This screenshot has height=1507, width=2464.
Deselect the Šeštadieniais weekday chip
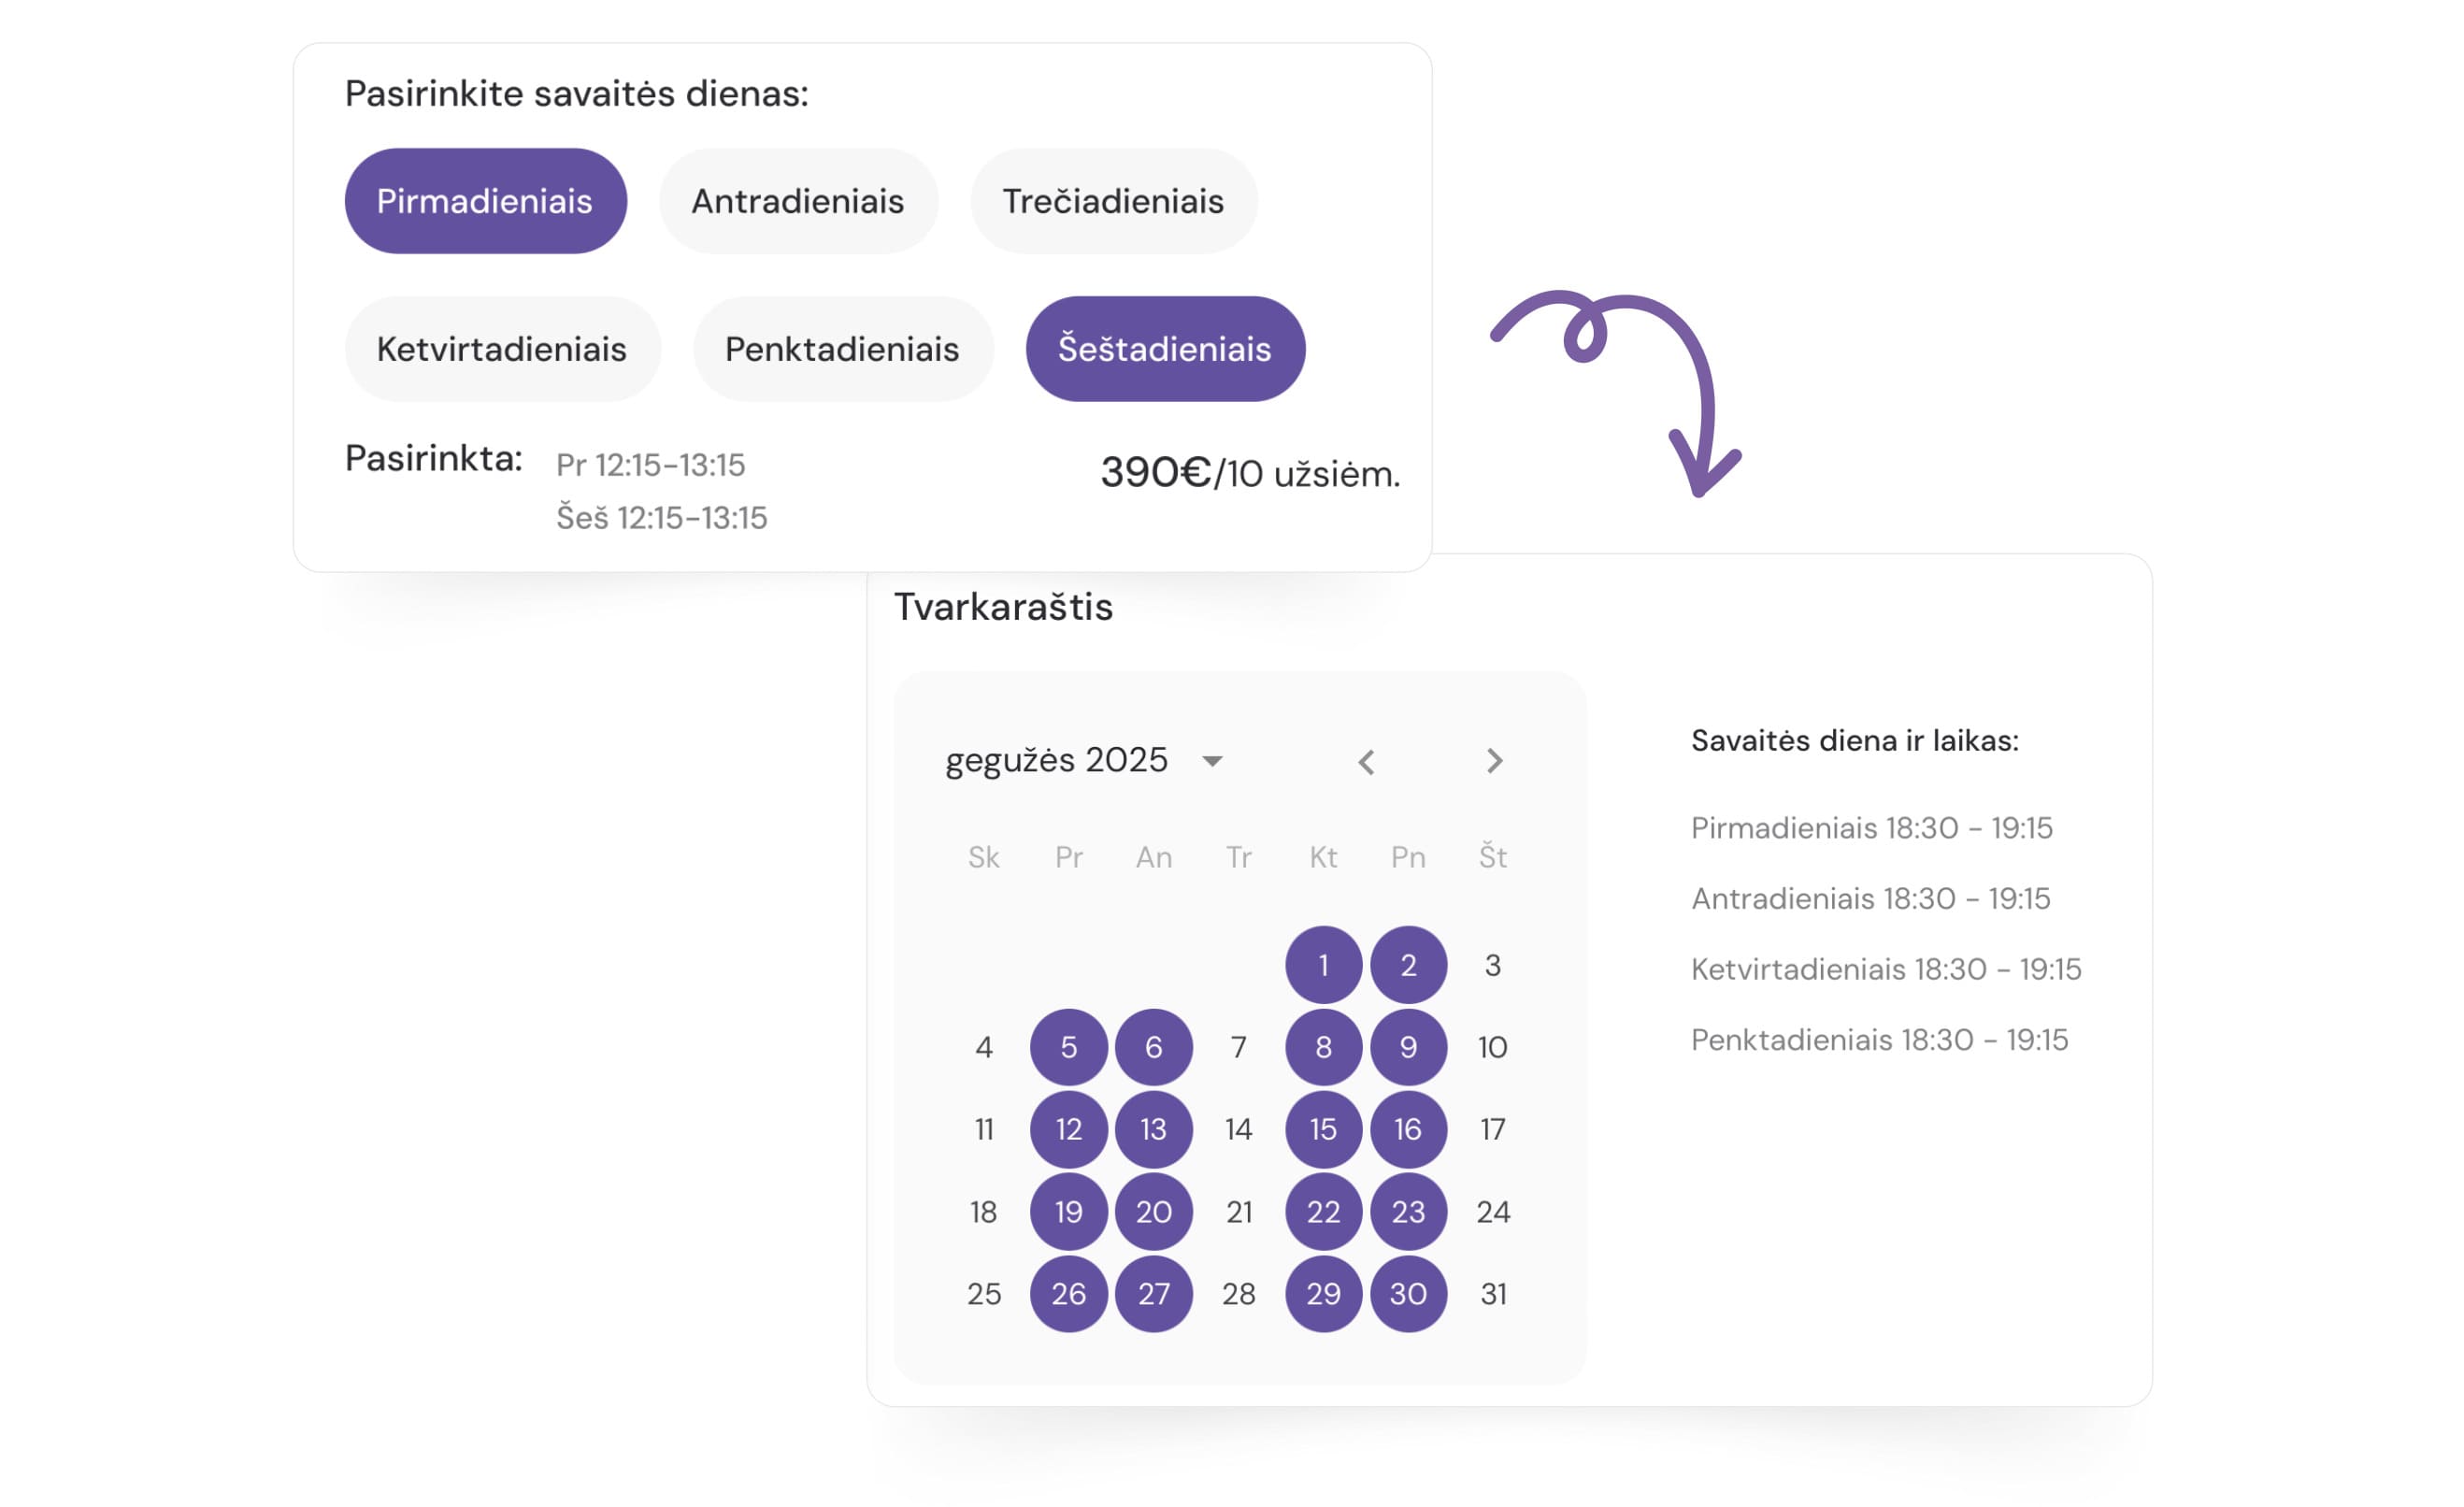coord(1165,349)
